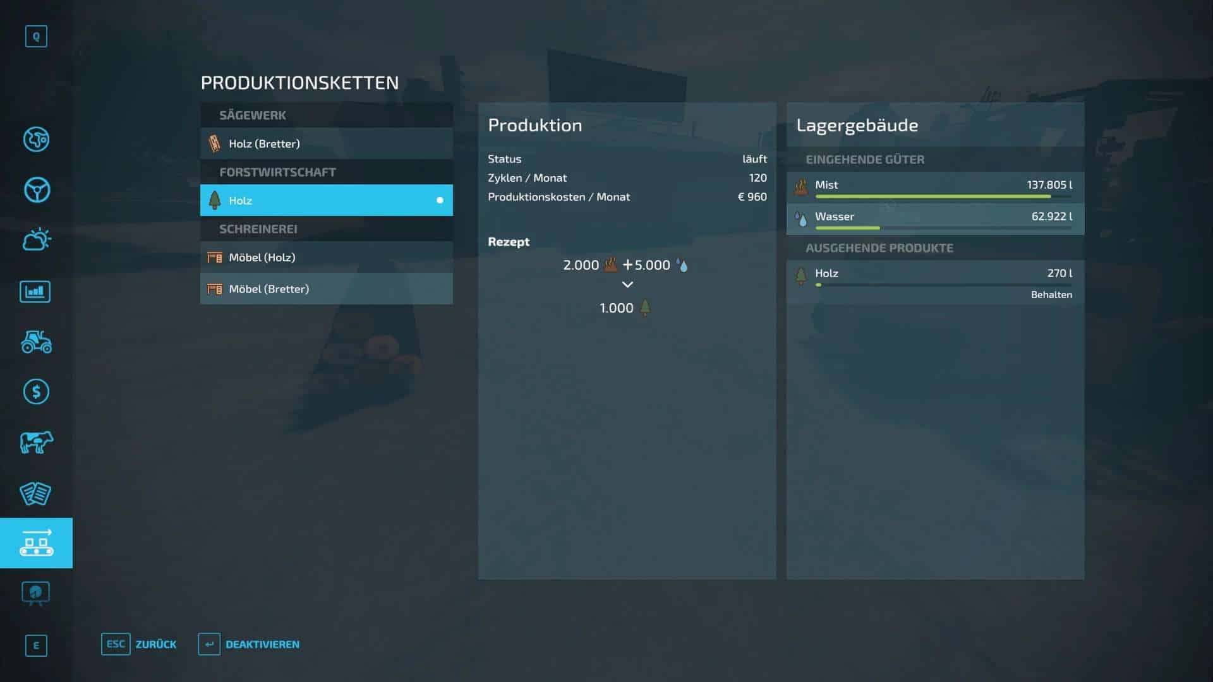Click the recipe down chevron arrow
Screen dimensions: 1213x682
pos(627,285)
